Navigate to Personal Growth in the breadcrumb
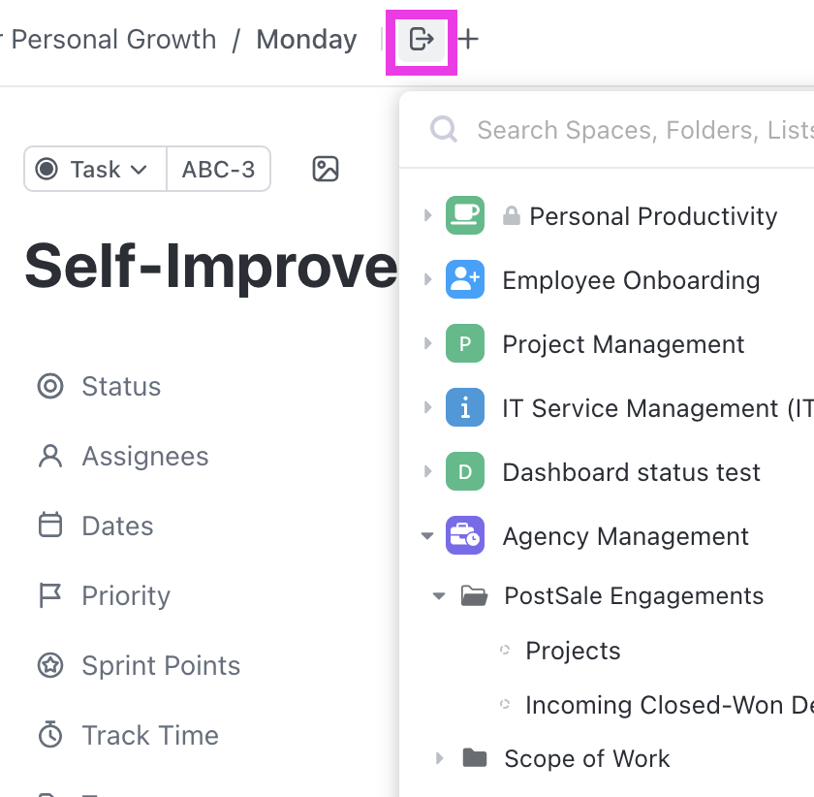The image size is (814, 797). tap(113, 40)
